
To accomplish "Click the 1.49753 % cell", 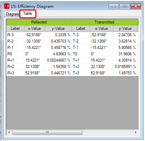I will pos(125,73).
